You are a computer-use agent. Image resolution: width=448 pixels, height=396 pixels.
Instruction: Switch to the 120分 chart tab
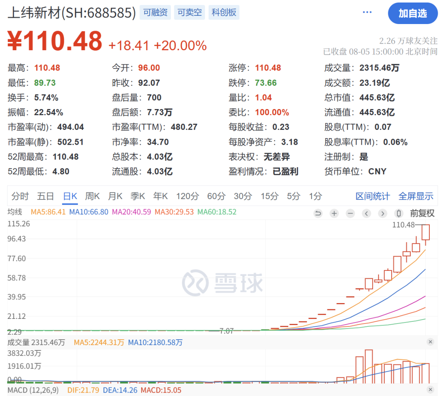pos(187,197)
